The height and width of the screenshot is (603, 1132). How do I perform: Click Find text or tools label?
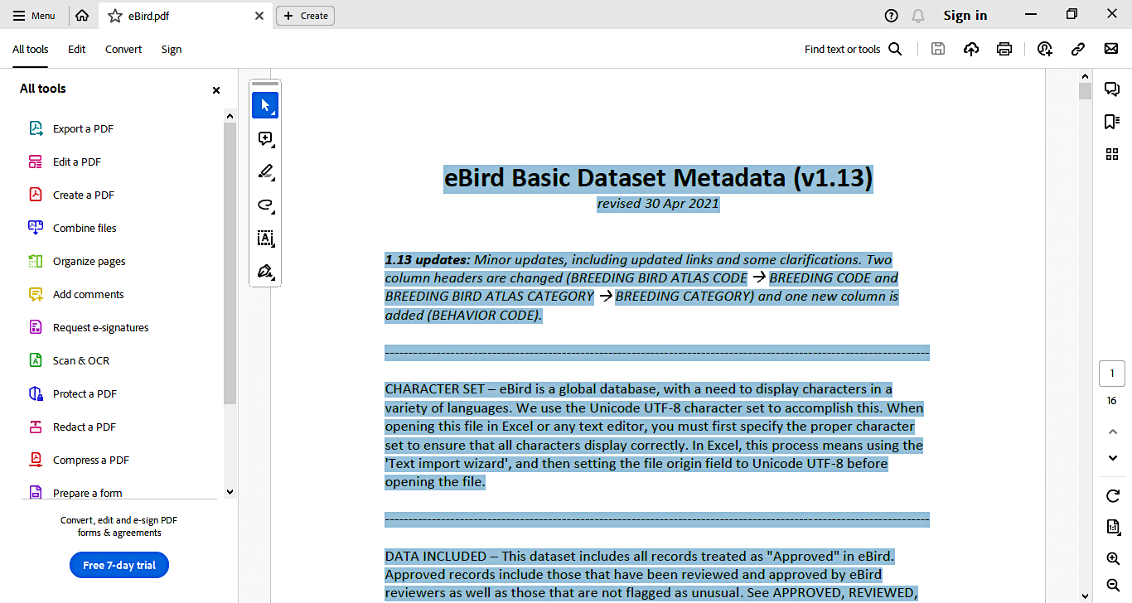point(842,50)
